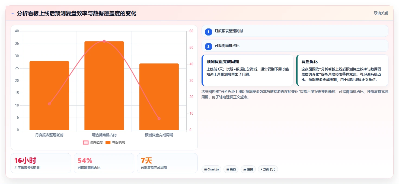Click the 进度 tag chip
Screen dimensions: 399x184
pyautogui.click(x=248, y=169)
